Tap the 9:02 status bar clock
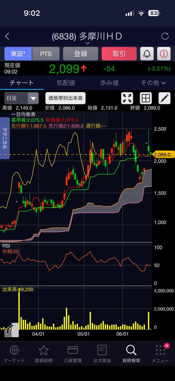 (32, 14)
